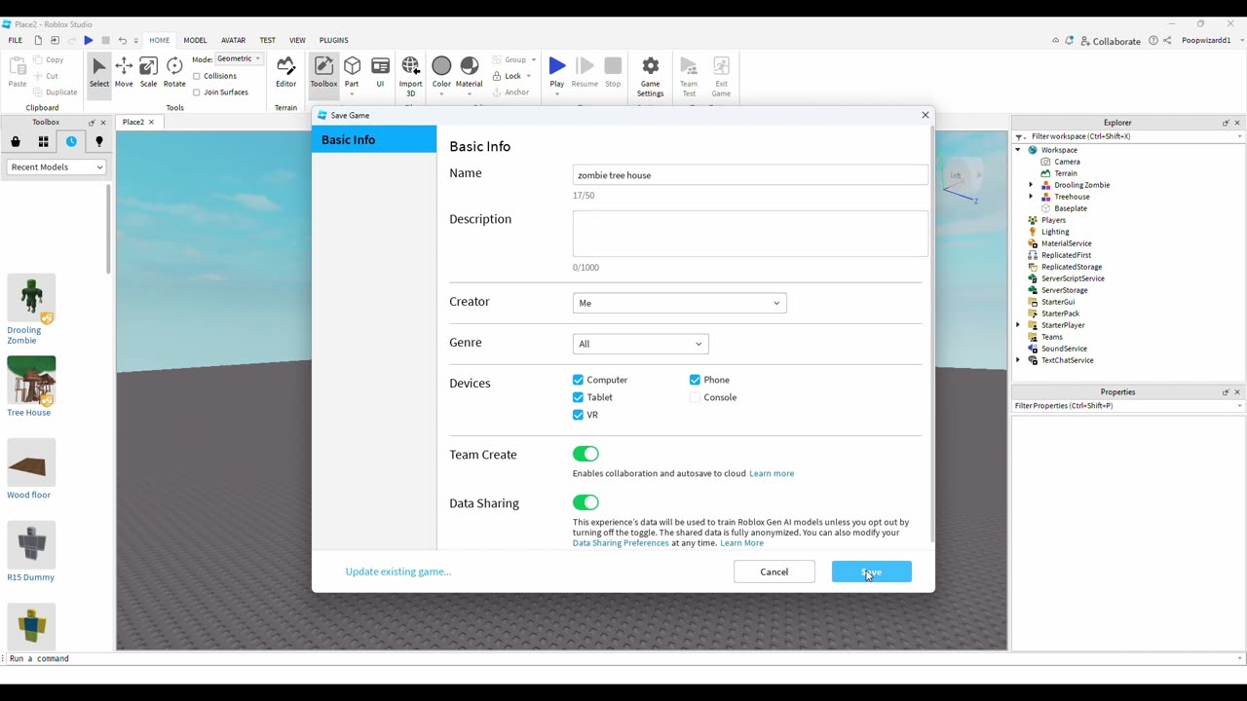Open Toolbox Recent clock tab
Image resolution: width=1247 pixels, height=701 pixels.
point(71,141)
